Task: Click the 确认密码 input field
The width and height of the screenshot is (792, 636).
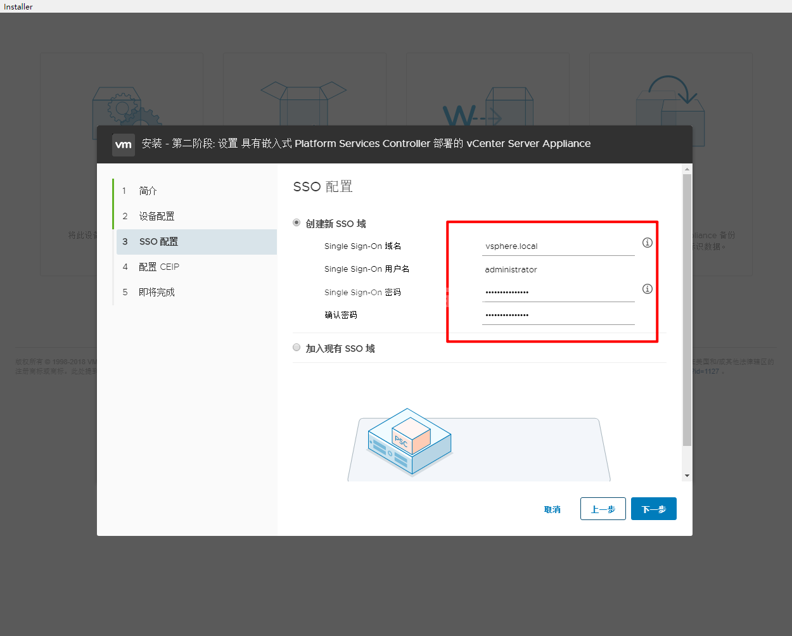Action: point(558,315)
